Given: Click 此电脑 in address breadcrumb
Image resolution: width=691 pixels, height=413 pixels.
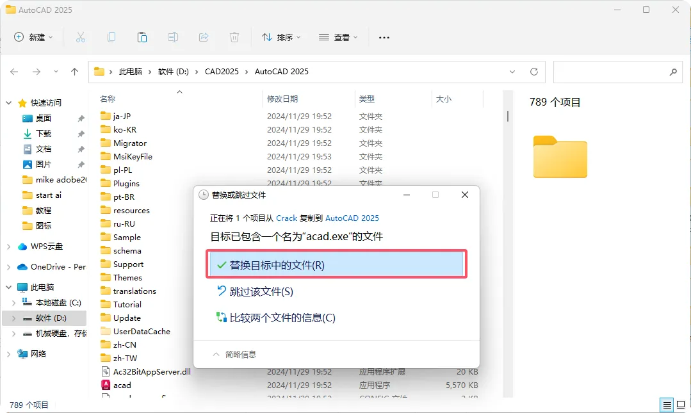Looking at the screenshot, I should point(131,72).
